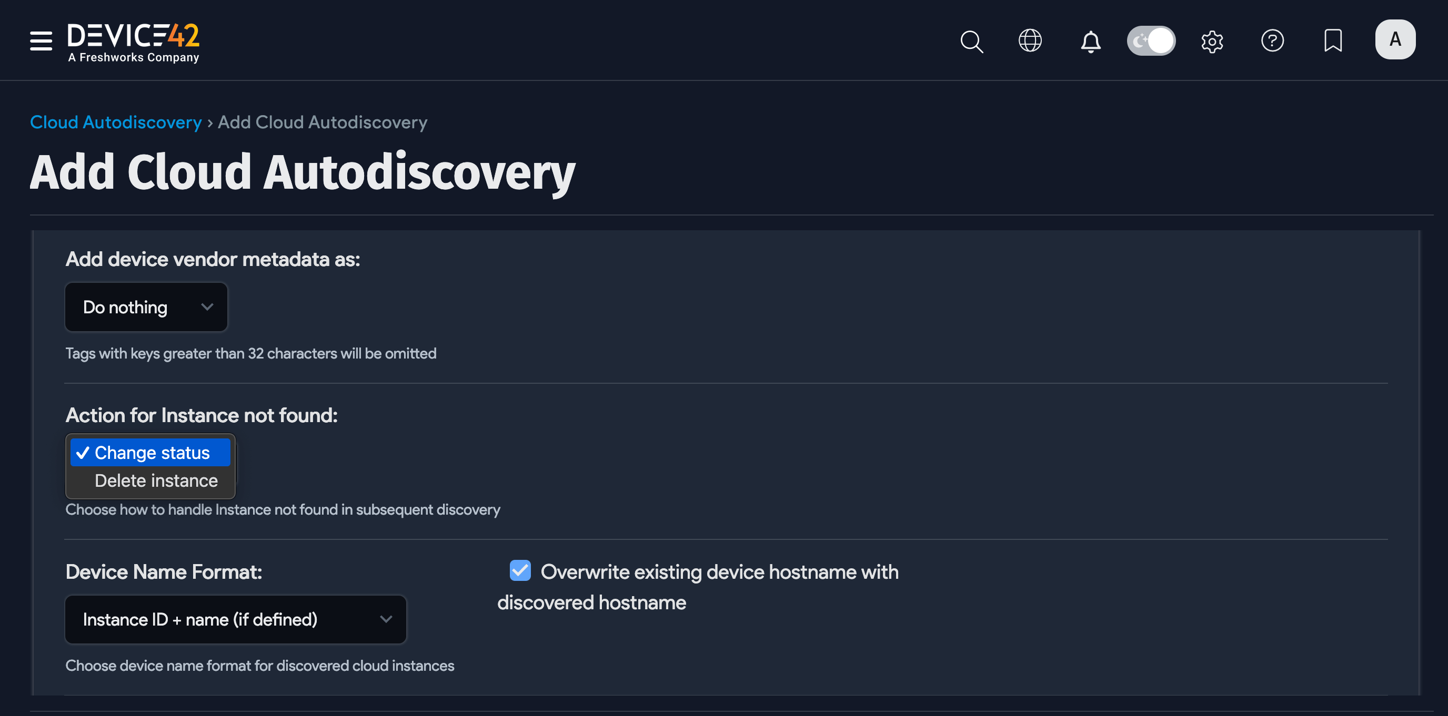Open the search icon in the top bar
This screenshot has height=716, width=1448.
[x=972, y=41]
